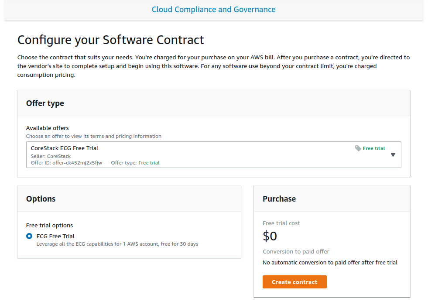Click the Configure your Software Contract heading
Screen dimensions: 428x305
tap(110, 40)
